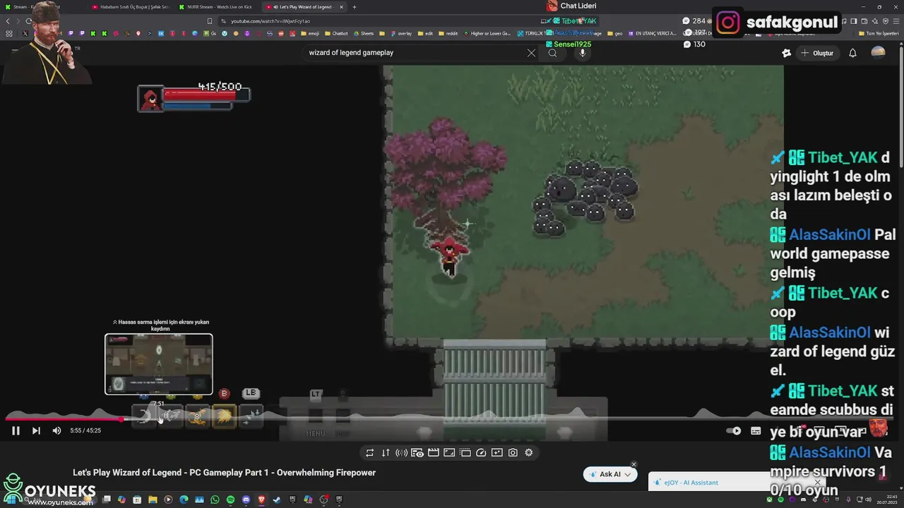Click the speedometer icon in enhancer toolbar
This screenshot has width=904, height=508.
point(481,453)
